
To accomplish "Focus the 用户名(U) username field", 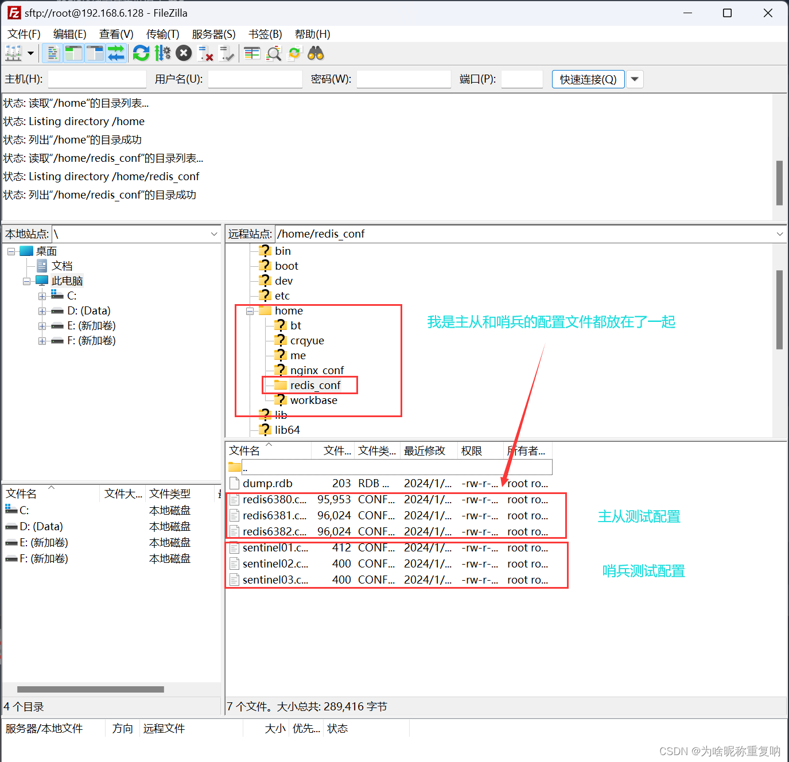I will [x=255, y=79].
